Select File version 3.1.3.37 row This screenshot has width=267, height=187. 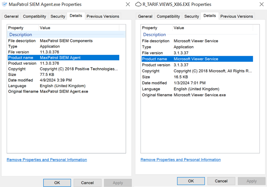pyautogui.click(x=197, y=53)
